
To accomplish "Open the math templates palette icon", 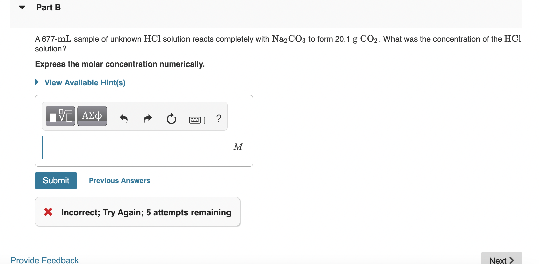I will tap(60, 116).
